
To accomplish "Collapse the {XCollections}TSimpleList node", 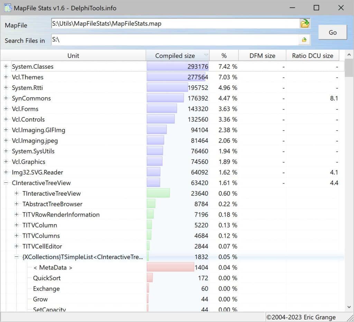I will pos(17,257).
